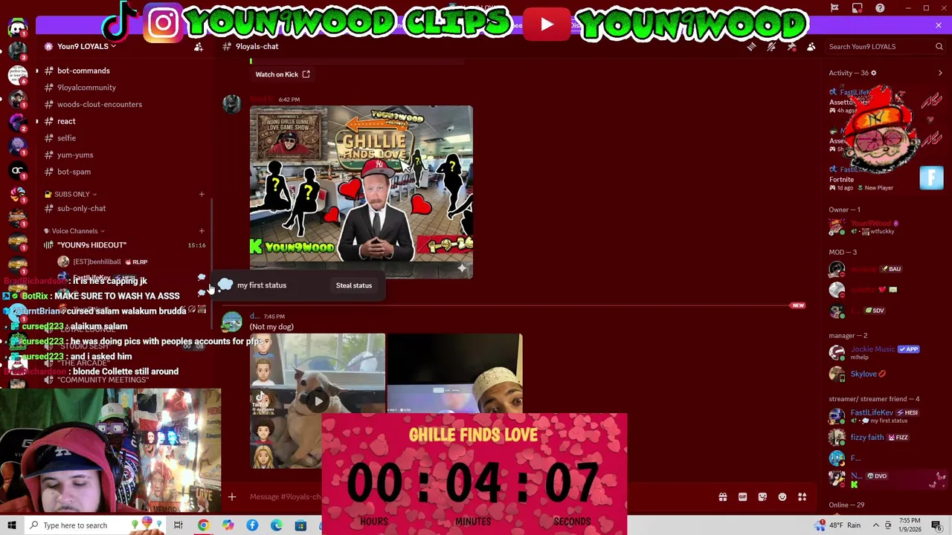
Task: Play the dog video attachment
Action: (318, 401)
